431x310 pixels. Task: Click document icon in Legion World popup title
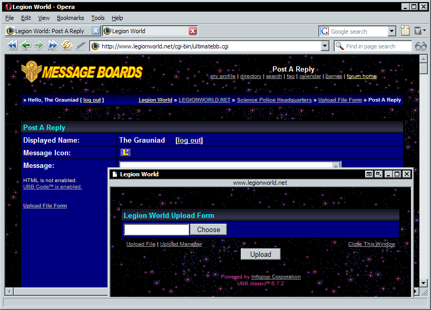tap(115, 174)
